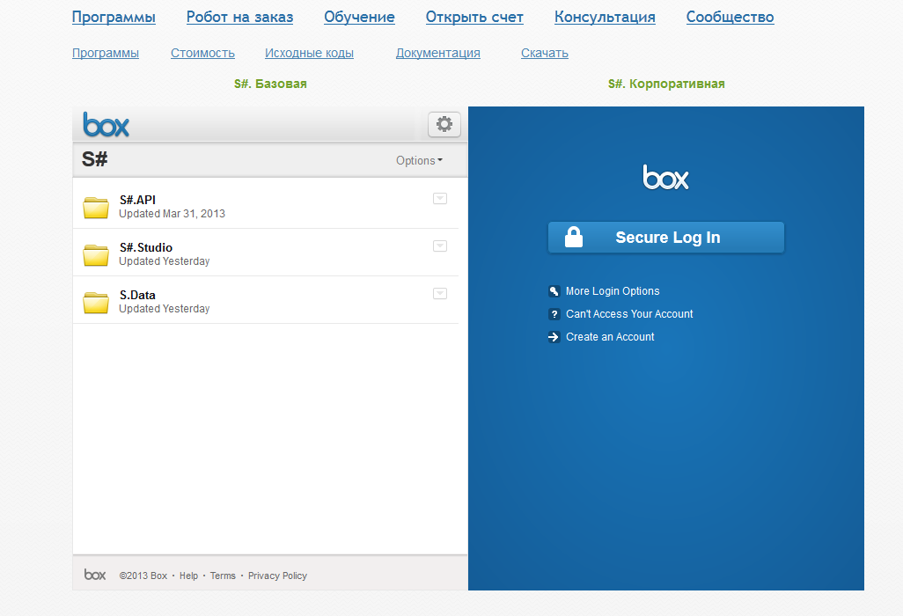
Task: Click the More Login Options key icon
Action: point(554,291)
